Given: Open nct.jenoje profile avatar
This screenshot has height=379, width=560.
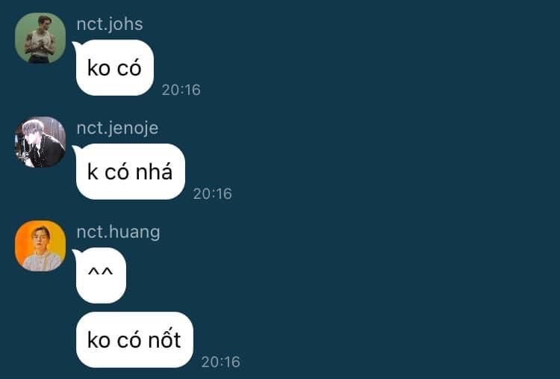Looking at the screenshot, I should [x=40, y=142].
